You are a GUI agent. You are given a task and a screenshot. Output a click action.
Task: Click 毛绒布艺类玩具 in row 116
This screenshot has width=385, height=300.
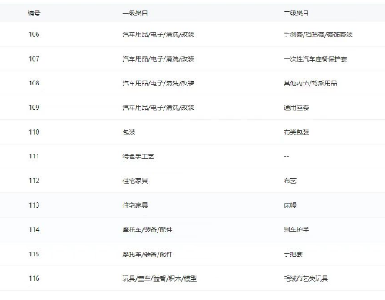pos(306,278)
